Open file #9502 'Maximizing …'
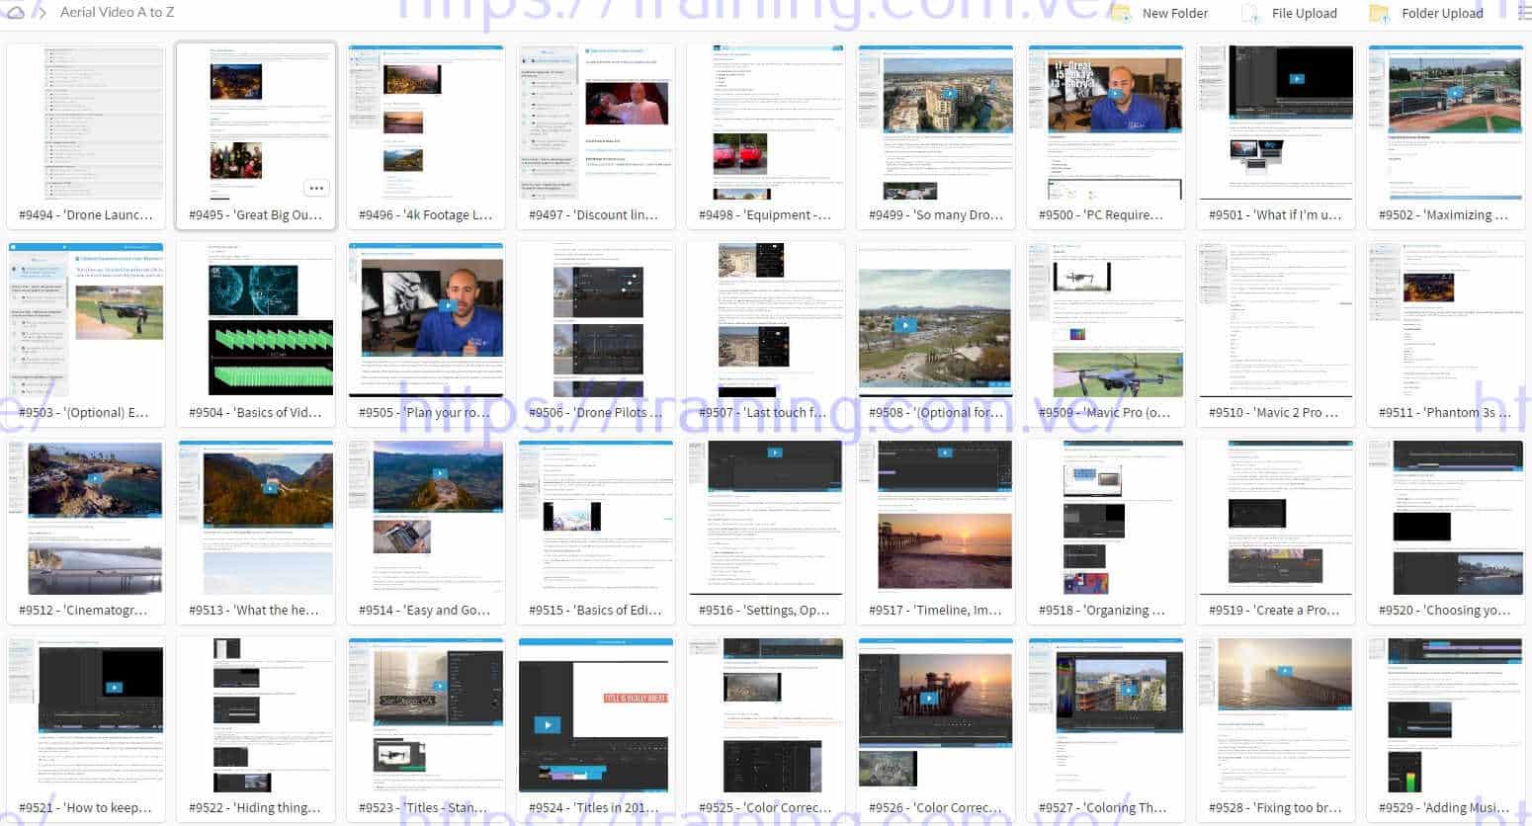This screenshot has height=826, width=1532. [1445, 124]
